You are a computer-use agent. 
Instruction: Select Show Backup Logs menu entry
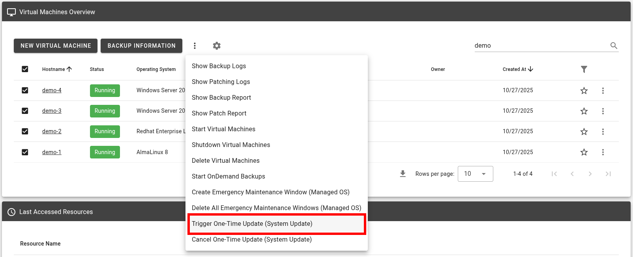[276, 66]
